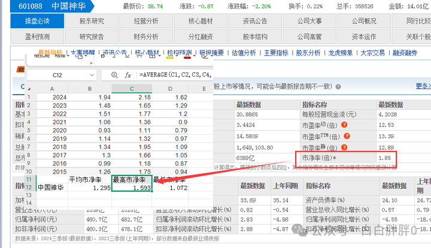Open the 资讯公告 tab
This screenshot has height=248, width=431.
coord(255,21)
